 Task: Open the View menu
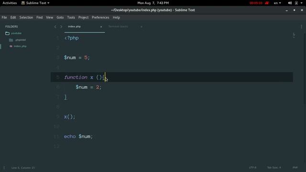coord(50,17)
